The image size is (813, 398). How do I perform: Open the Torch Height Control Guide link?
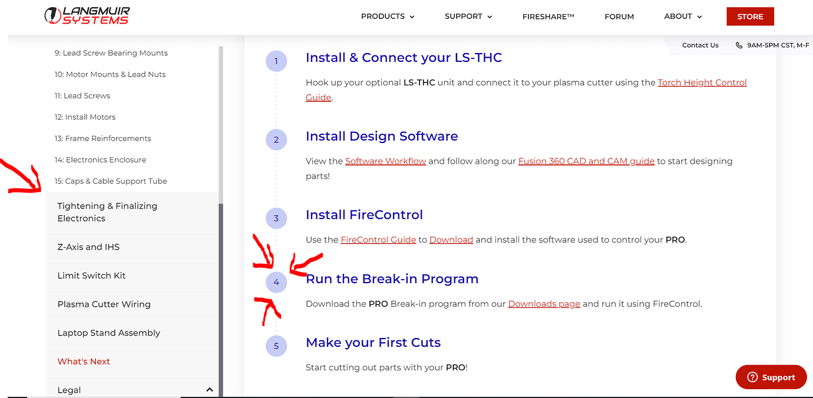pos(702,82)
